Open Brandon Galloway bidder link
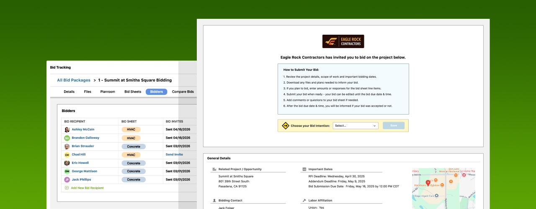 click(85, 138)
